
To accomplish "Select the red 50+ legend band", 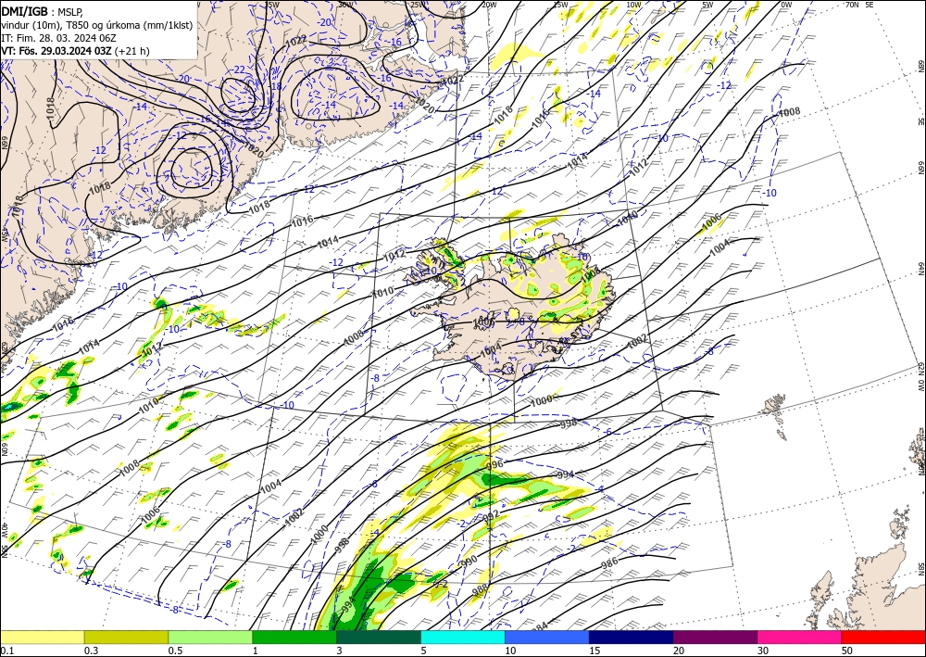I will click(x=883, y=637).
